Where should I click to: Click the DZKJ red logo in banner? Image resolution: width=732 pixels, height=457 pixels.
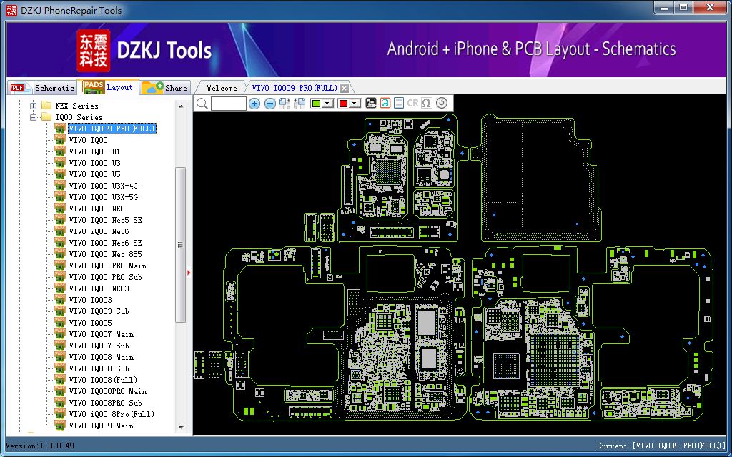pyautogui.click(x=94, y=51)
